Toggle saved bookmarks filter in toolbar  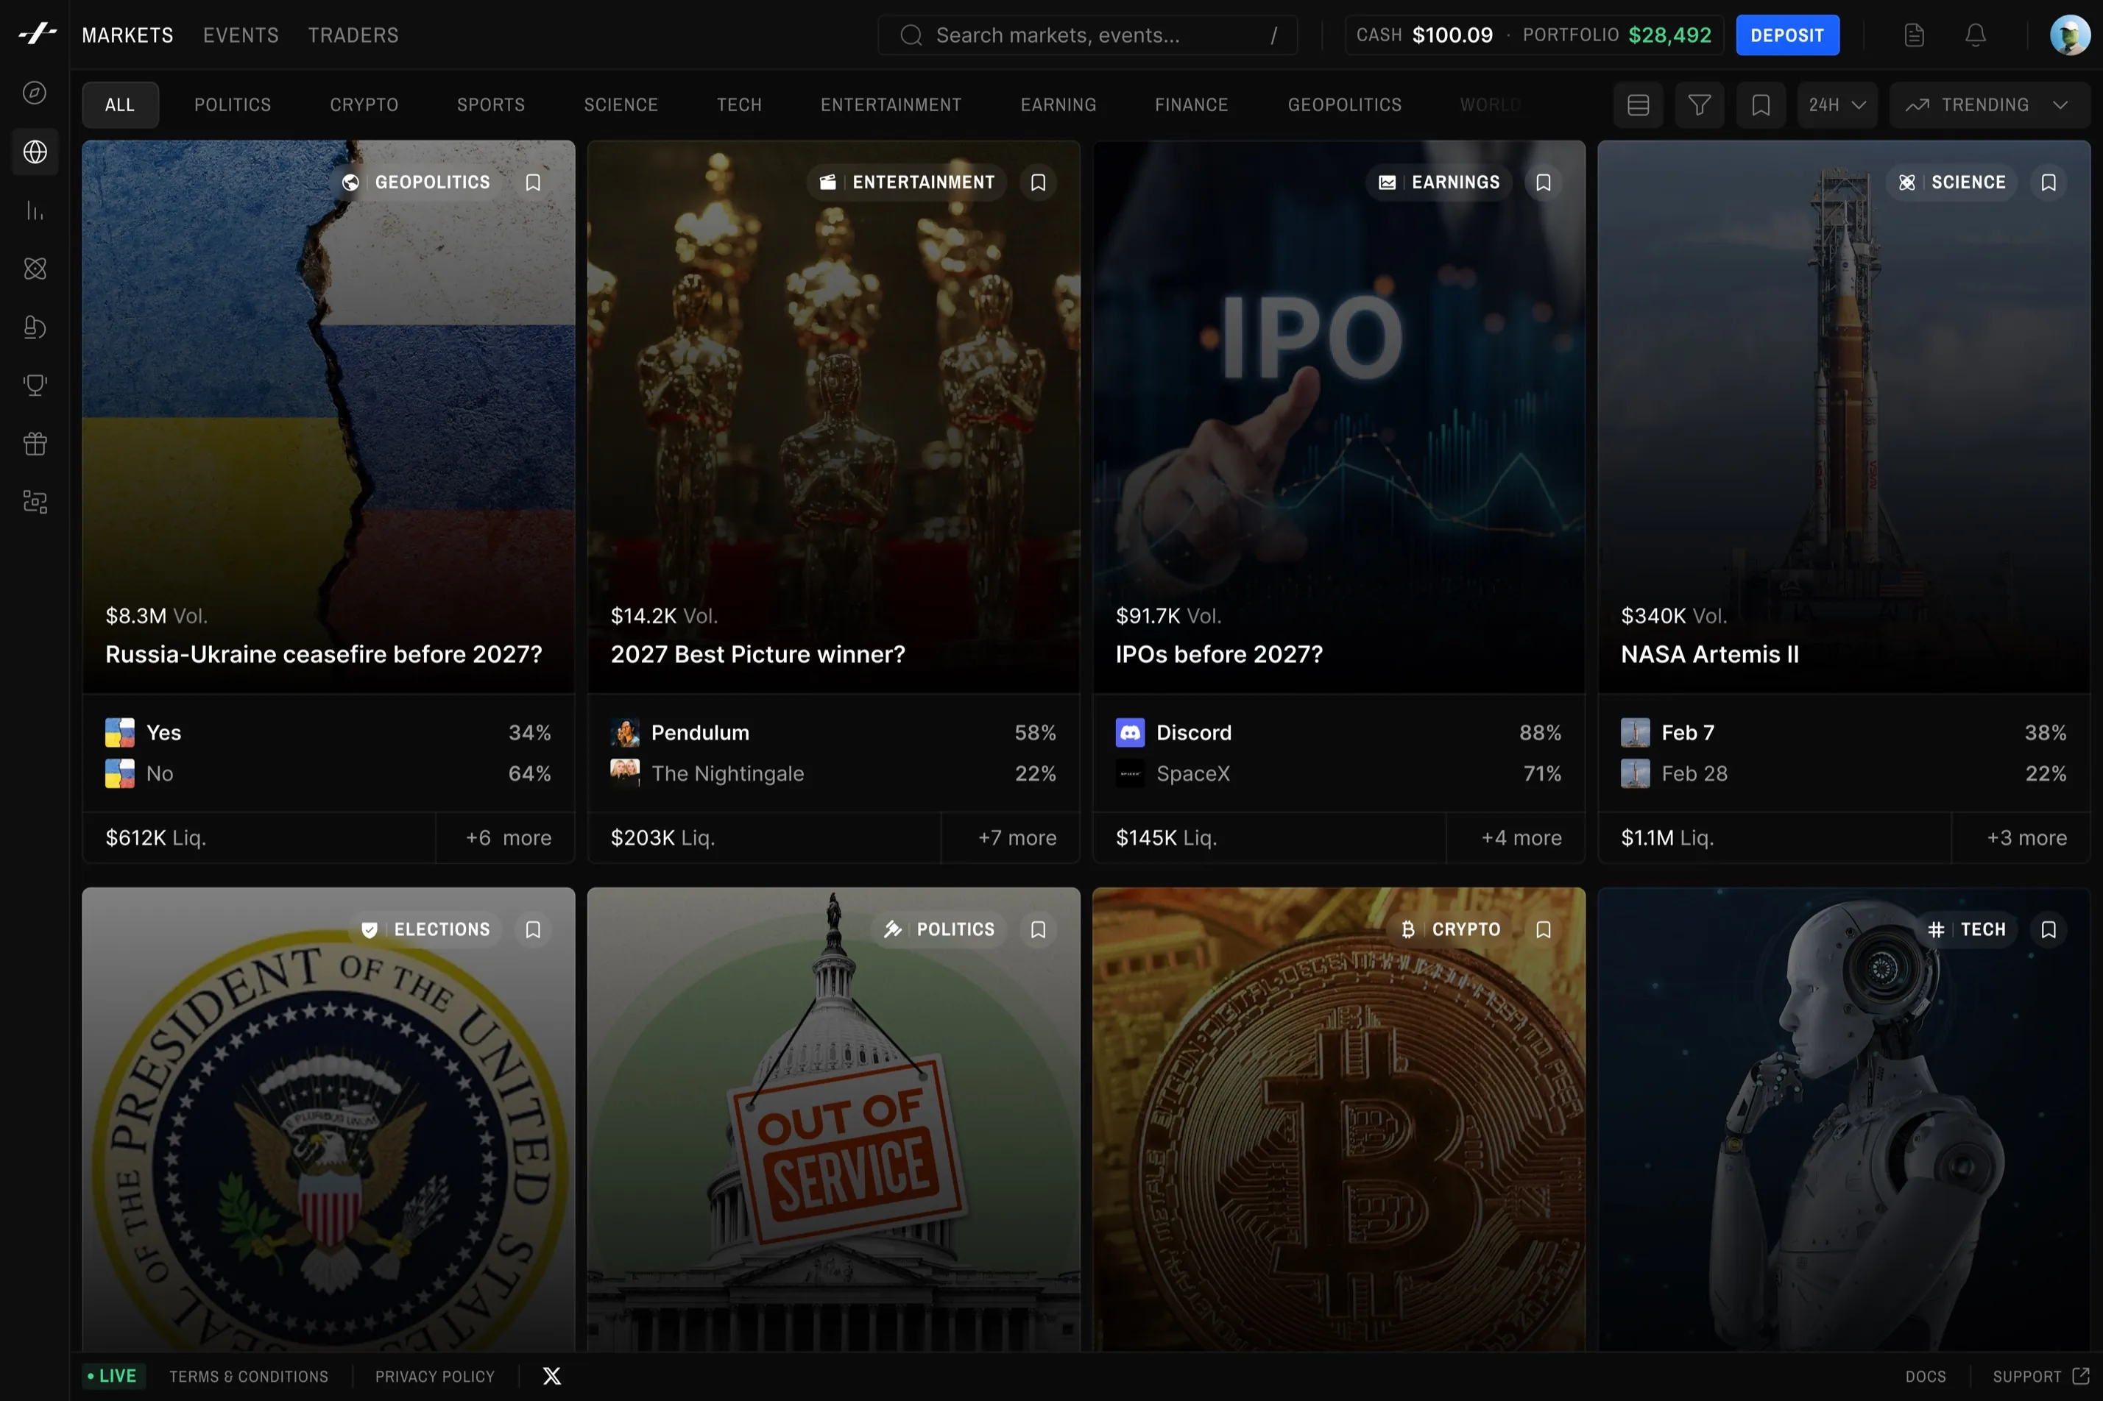(1761, 105)
